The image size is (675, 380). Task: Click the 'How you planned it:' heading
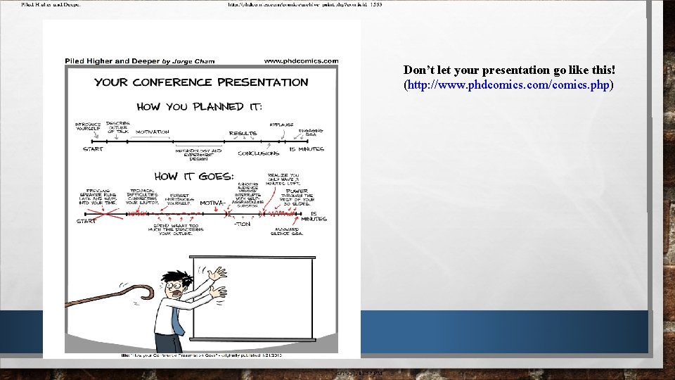(199, 106)
